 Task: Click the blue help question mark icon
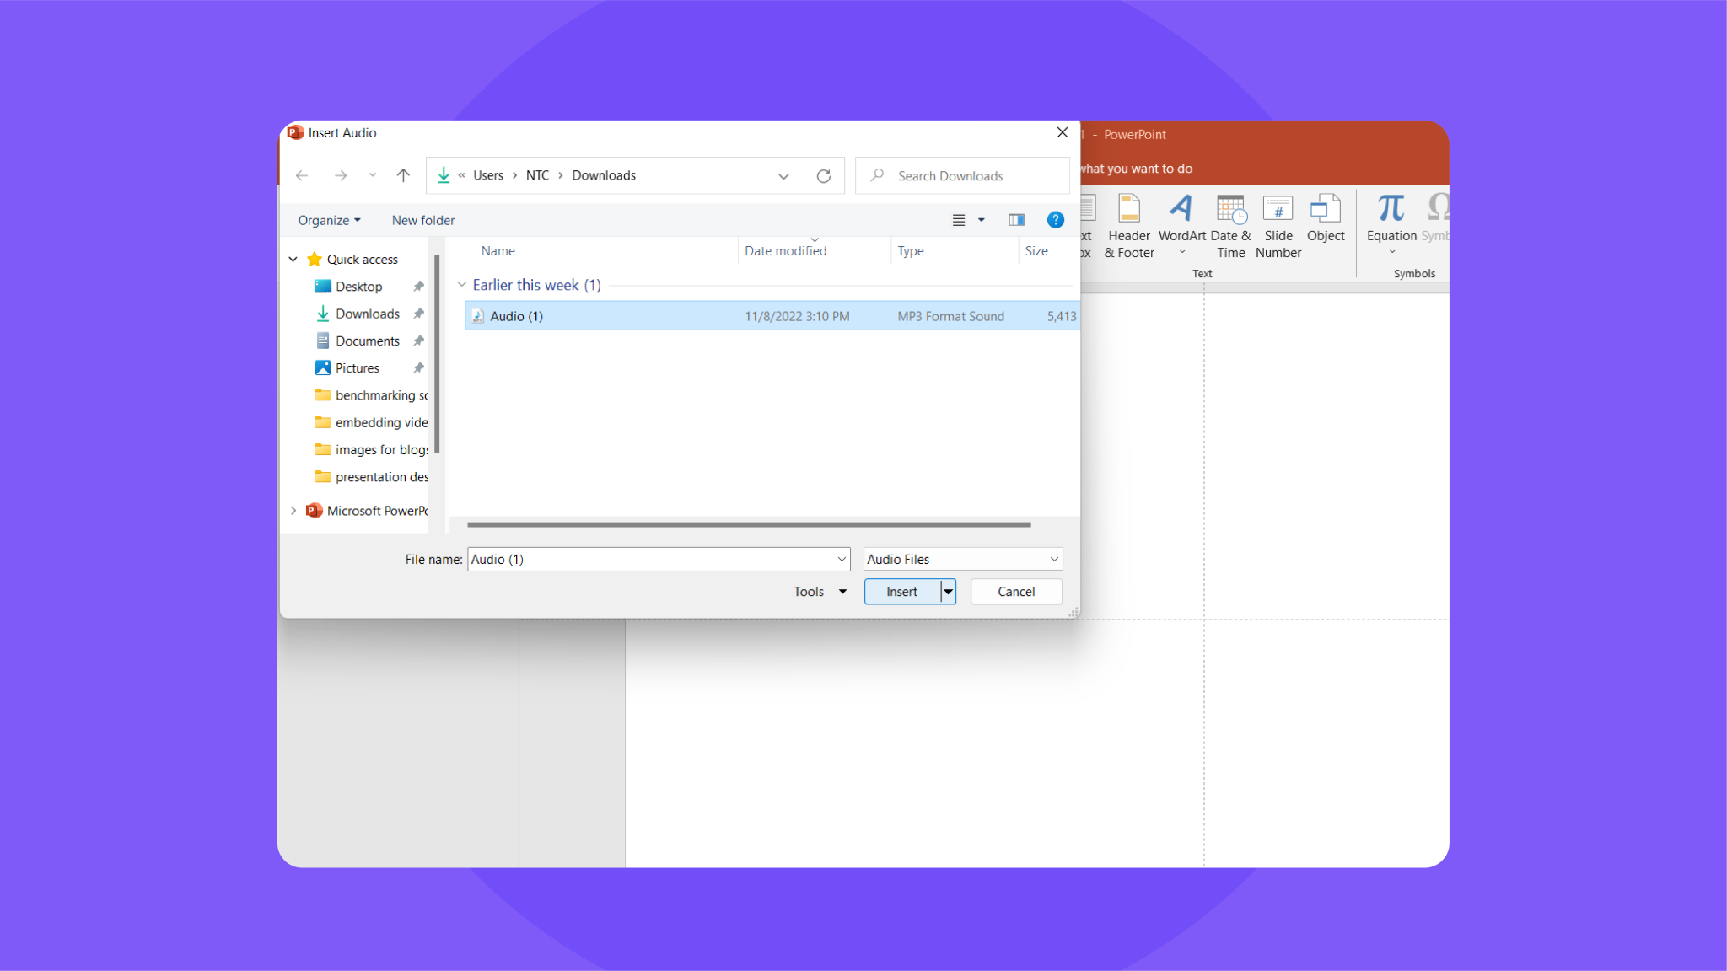(x=1055, y=220)
